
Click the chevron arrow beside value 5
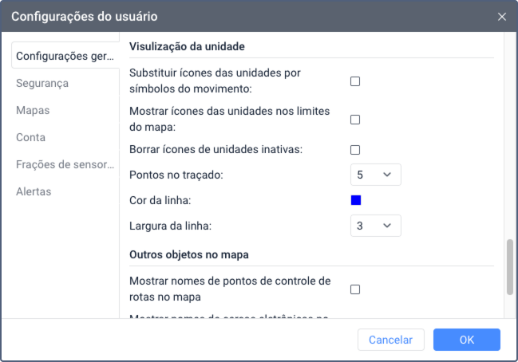[387, 175]
